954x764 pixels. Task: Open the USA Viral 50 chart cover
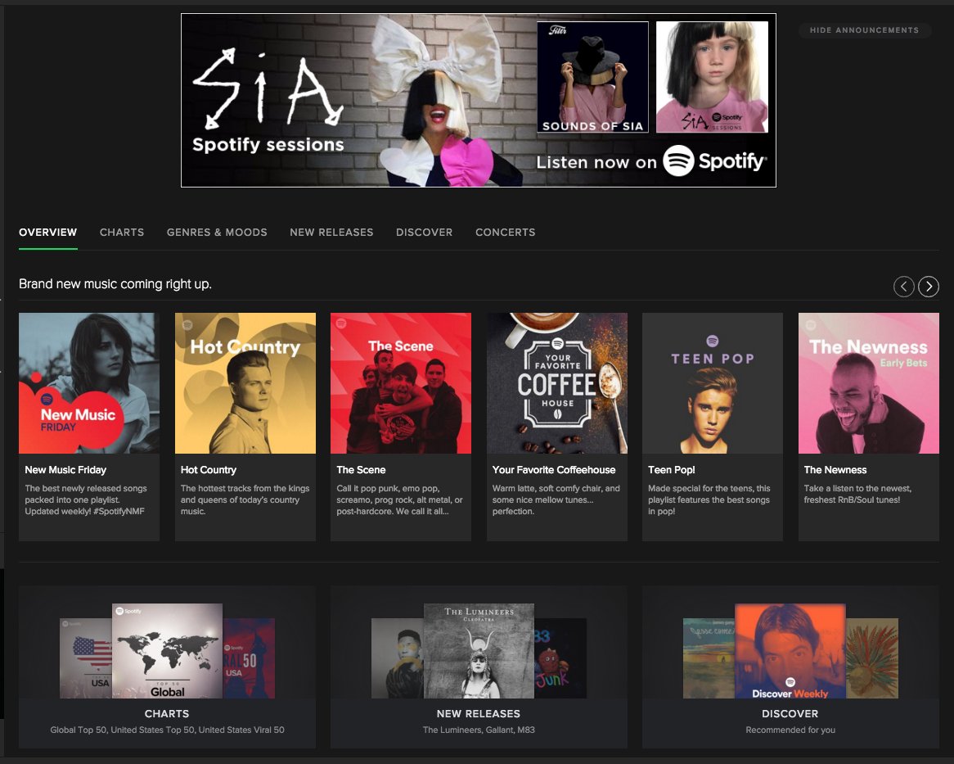click(249, 658)
